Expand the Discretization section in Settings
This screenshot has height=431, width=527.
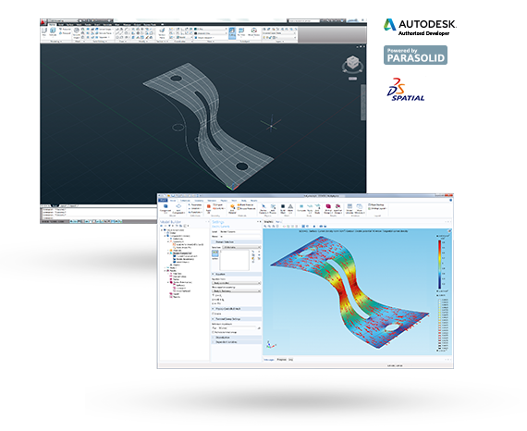(237, 338)
